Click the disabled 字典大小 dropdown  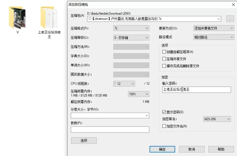coord(131,56)
